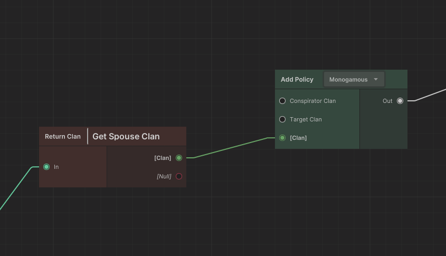
Task: Select the white wire leaving the Out port
Action: 430,95
